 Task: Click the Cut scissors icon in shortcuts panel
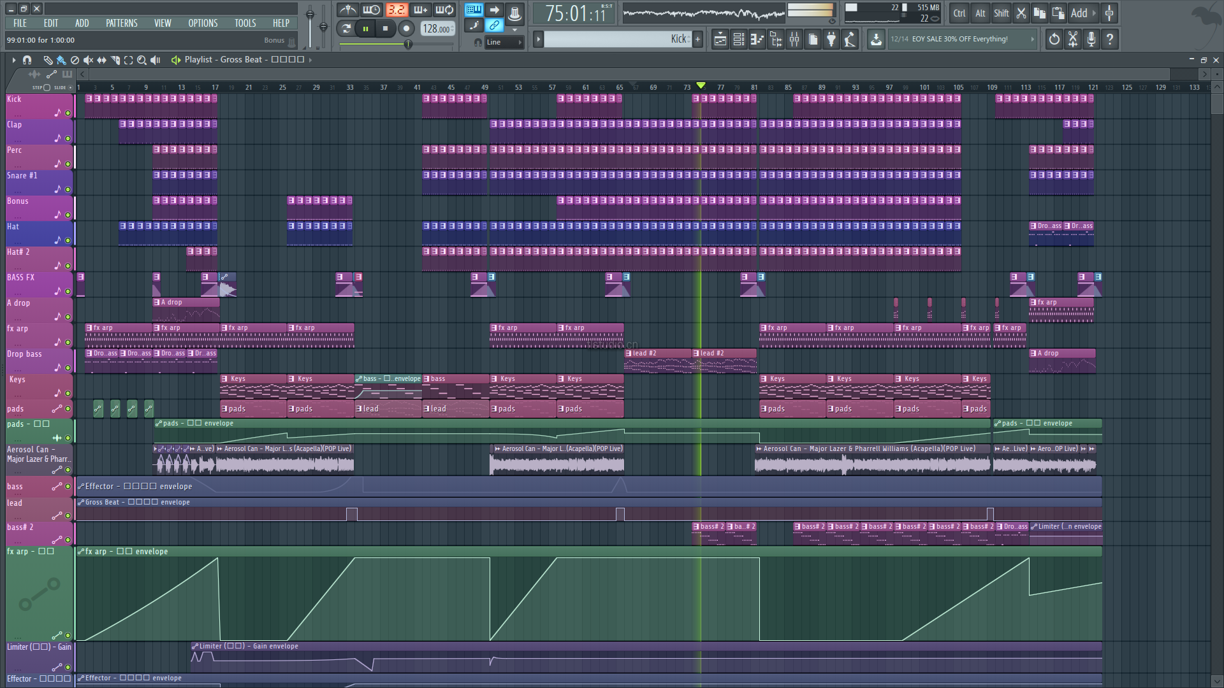click(1021, 13)
